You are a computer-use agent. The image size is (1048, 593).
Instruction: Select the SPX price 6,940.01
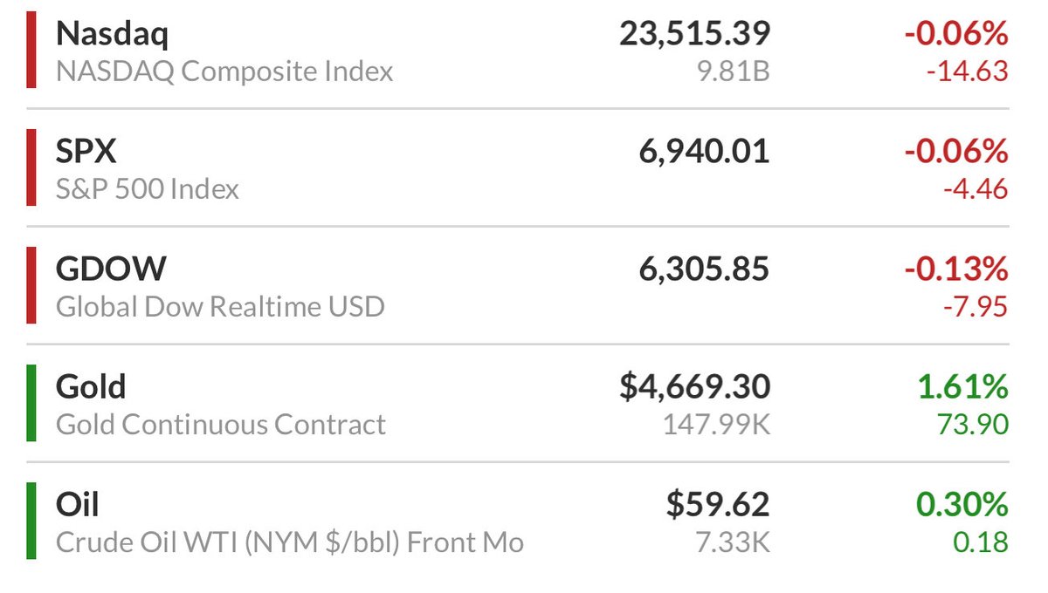(x=704, y=152)
